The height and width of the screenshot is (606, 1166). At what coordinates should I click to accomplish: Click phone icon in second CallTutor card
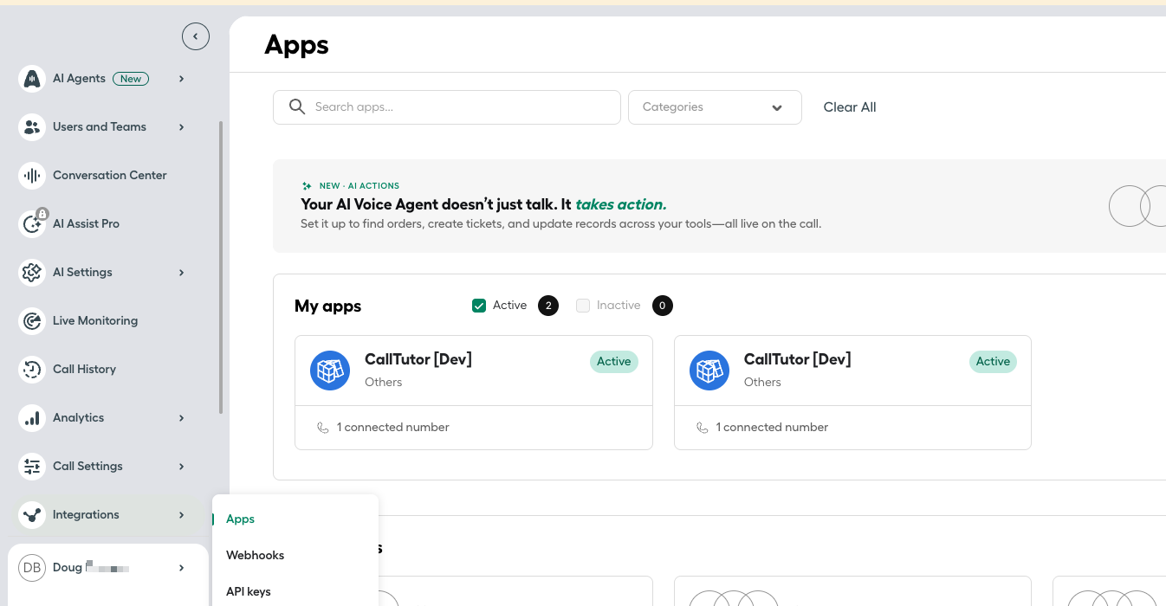click(703, 428)
